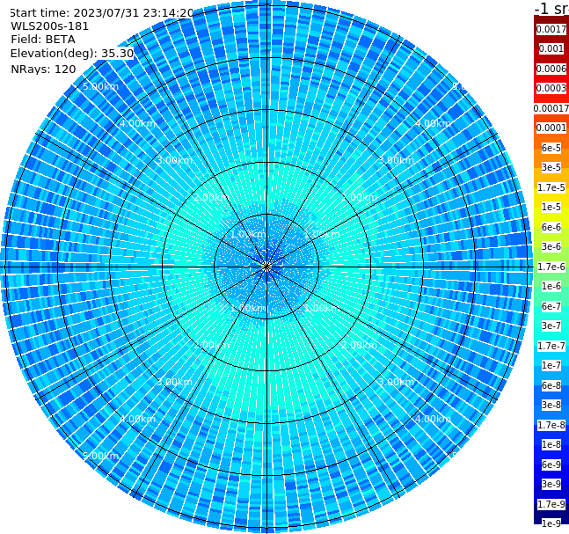Click the 1.7e-8 colorbar value
This screenshot has height=534, width=569.
coord(551,425)
